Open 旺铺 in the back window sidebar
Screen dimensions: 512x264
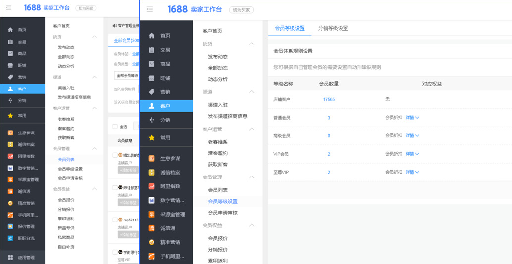pos(23,65)
